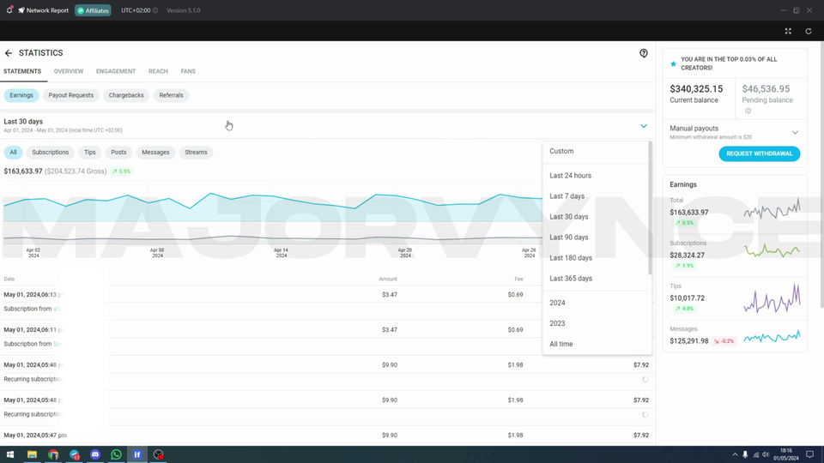The width and height of the screenshot is (824, 463).
Task: Click the REQUEST WITHDRAWAL button
Action: coord(760,153)
